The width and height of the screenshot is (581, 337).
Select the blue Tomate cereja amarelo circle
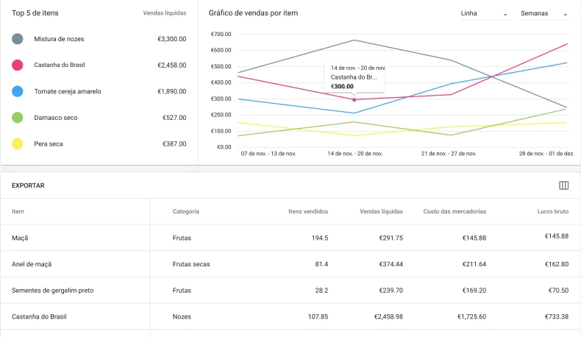[x=18, y=91]
